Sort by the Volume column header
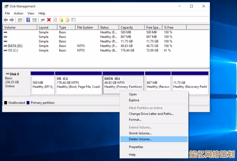 20,27
